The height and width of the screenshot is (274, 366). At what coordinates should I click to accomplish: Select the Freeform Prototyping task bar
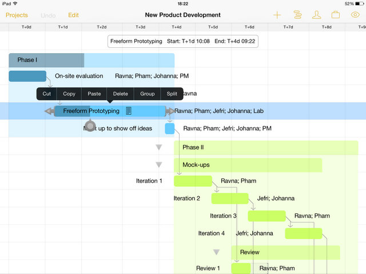point(110,111)
